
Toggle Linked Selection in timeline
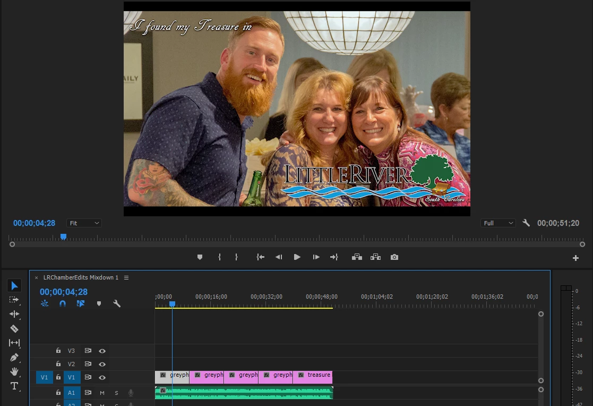point(81,304)
